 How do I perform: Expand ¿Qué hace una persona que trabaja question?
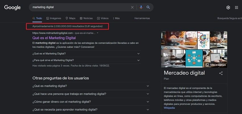click(91, 94)
